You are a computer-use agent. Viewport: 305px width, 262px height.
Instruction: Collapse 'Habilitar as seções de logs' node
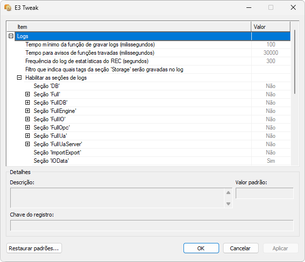20,78
